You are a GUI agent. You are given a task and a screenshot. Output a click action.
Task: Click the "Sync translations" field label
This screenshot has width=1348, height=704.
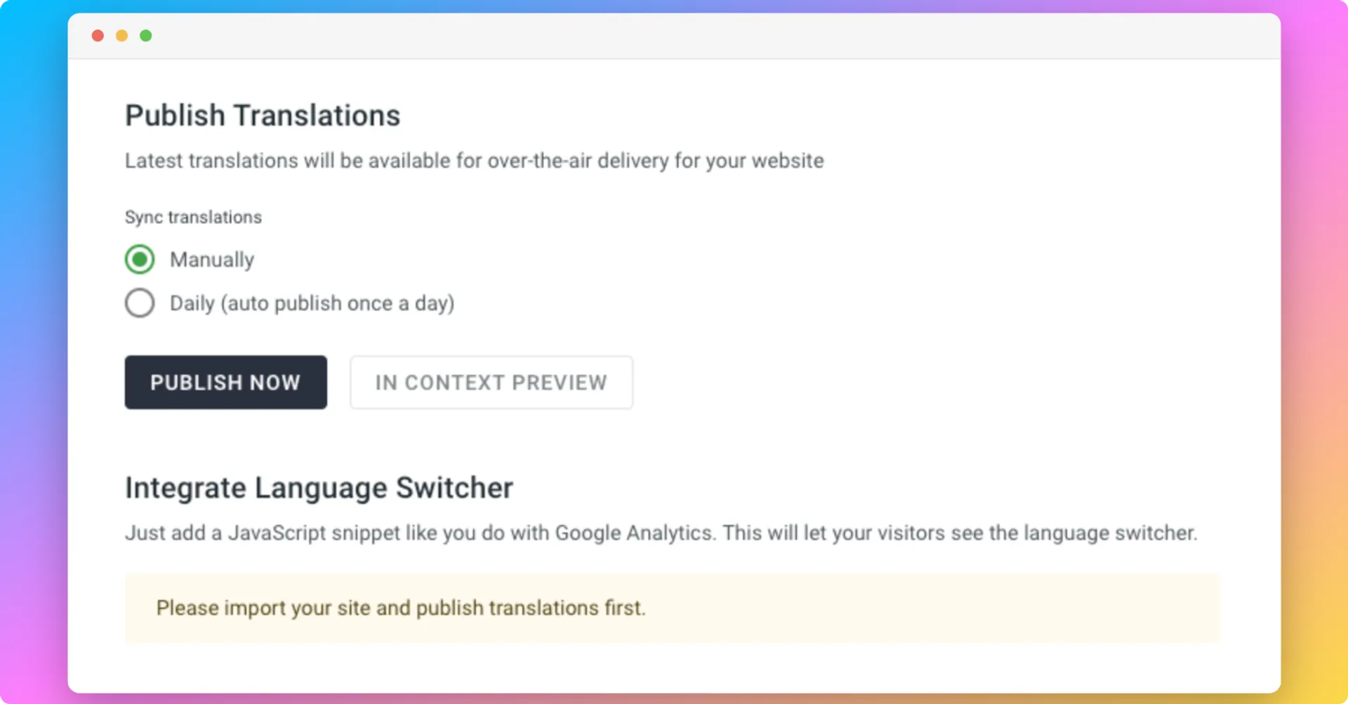(x=193, y=218)
